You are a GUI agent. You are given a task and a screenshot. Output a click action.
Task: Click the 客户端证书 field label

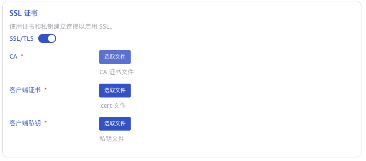(x=25, y=90)
